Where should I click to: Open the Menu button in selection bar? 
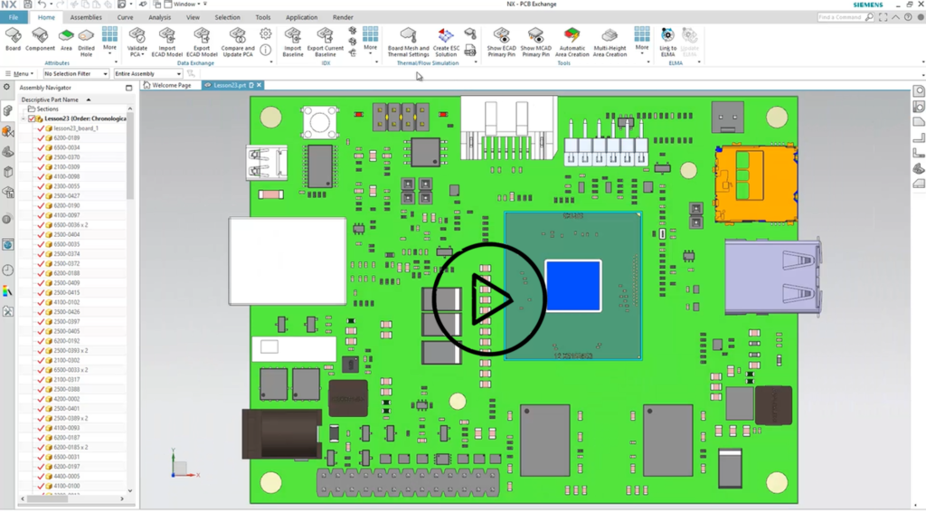click(22, 73)
